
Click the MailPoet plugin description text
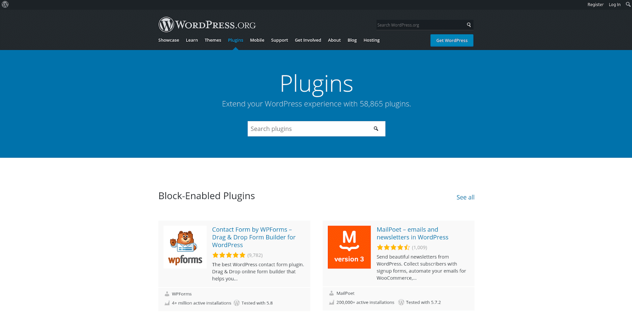[421, 267]
